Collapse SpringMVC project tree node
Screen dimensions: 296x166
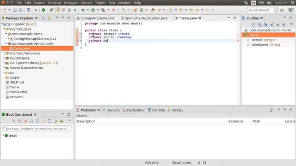tap(2, 24)
